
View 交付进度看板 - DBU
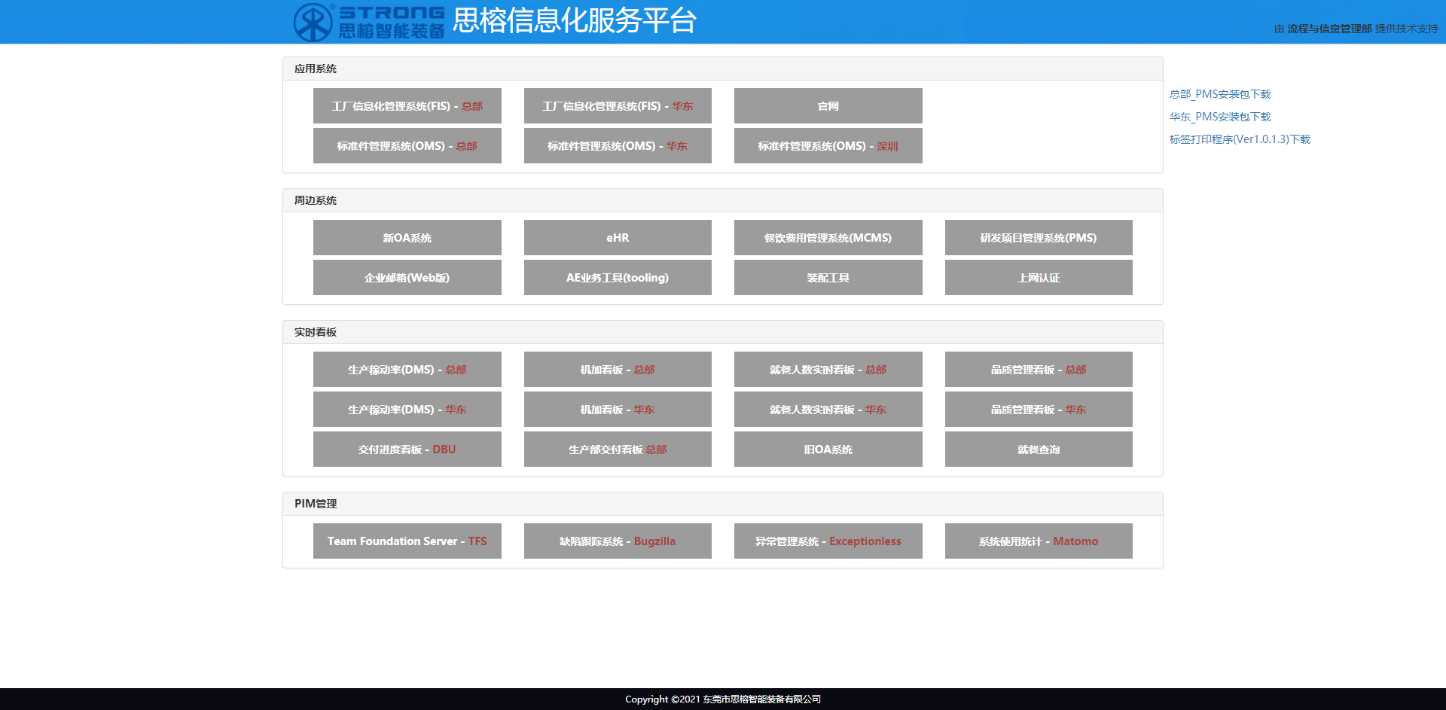point(407,449)
